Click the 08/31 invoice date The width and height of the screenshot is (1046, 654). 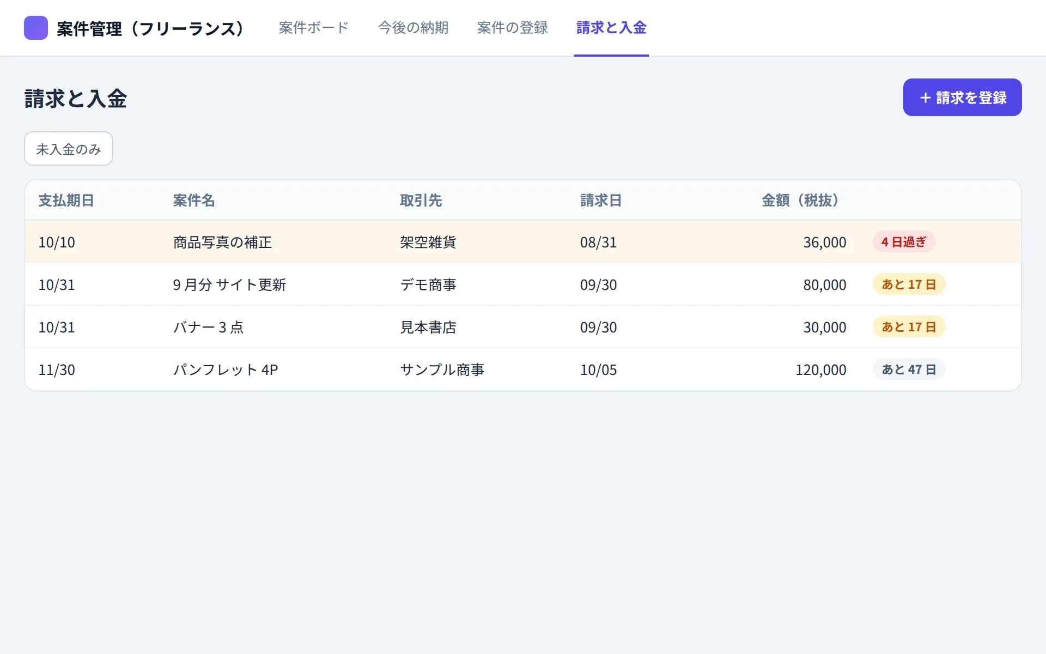point(598,242)
